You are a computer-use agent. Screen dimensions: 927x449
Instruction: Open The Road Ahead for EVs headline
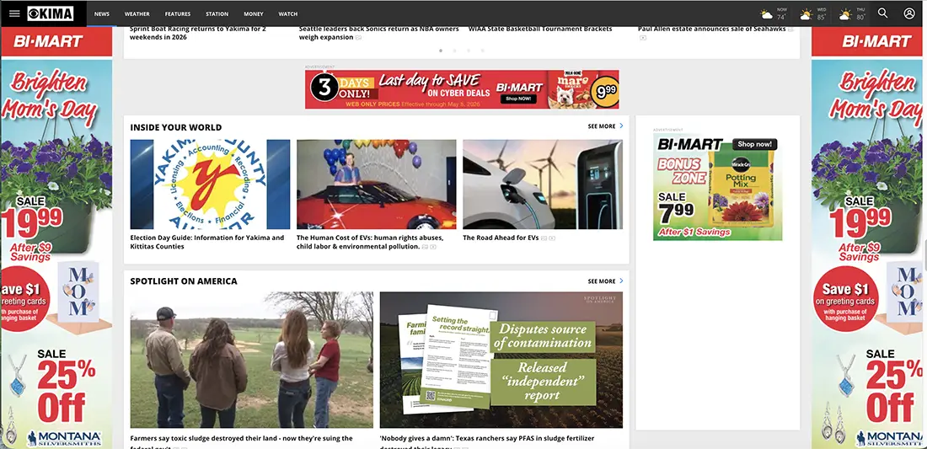[501, 238]
